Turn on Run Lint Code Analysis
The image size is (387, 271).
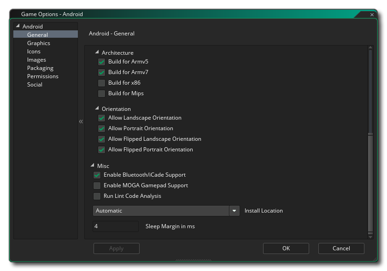[97, 196]
